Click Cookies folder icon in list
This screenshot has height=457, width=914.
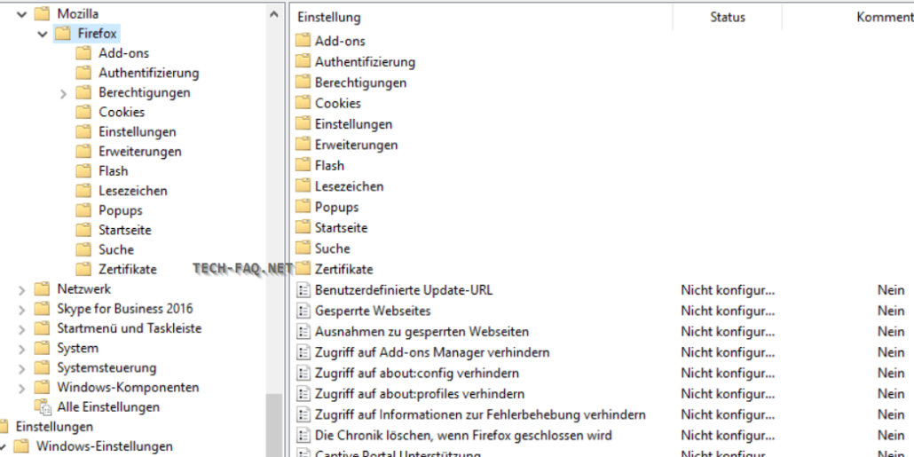pyautogui.click(x=303, y=103)
